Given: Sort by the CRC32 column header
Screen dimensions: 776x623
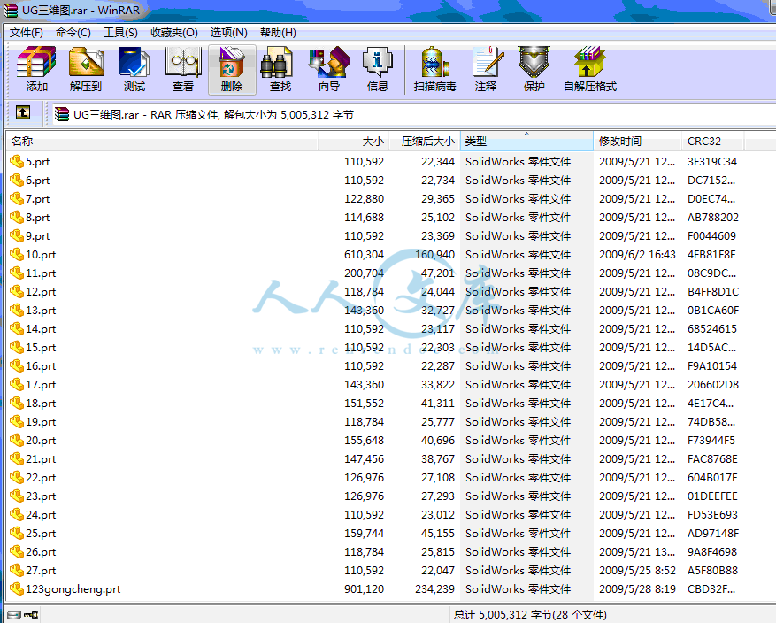Looking at the screenshot, I should click(x=712, y=141).
